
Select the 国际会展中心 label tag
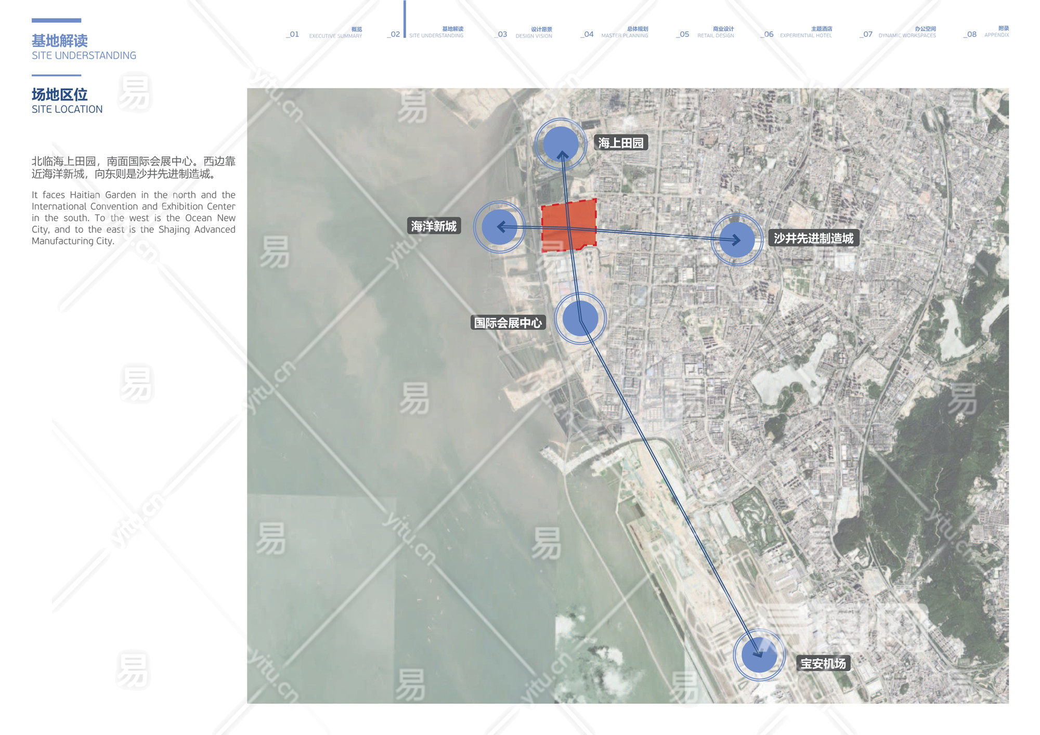point(508,323)
